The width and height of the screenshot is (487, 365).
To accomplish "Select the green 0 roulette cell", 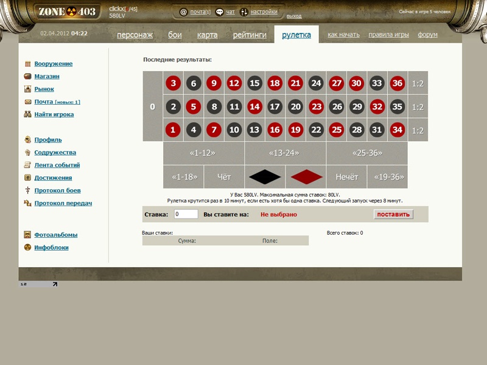I will coord(152,106).
